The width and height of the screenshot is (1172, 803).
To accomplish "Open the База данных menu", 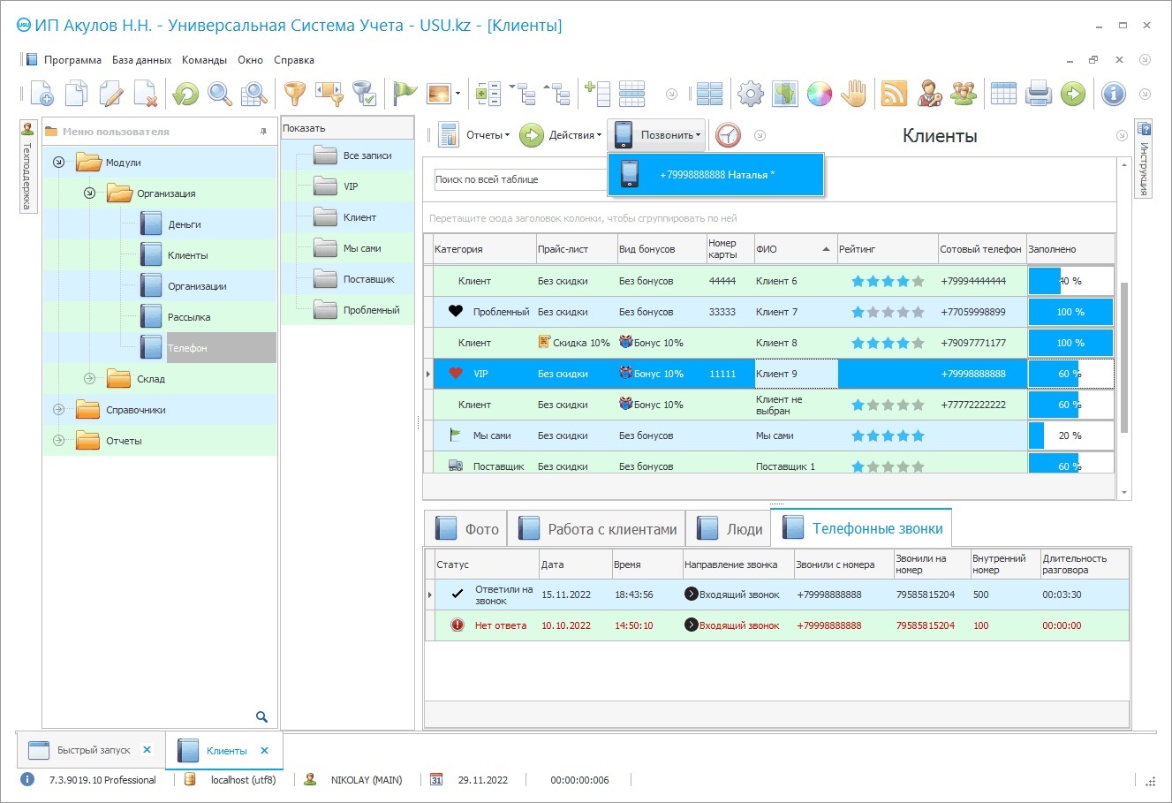I will pos(141,60).
